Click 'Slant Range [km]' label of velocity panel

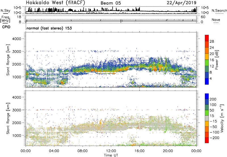pos(8,118)
